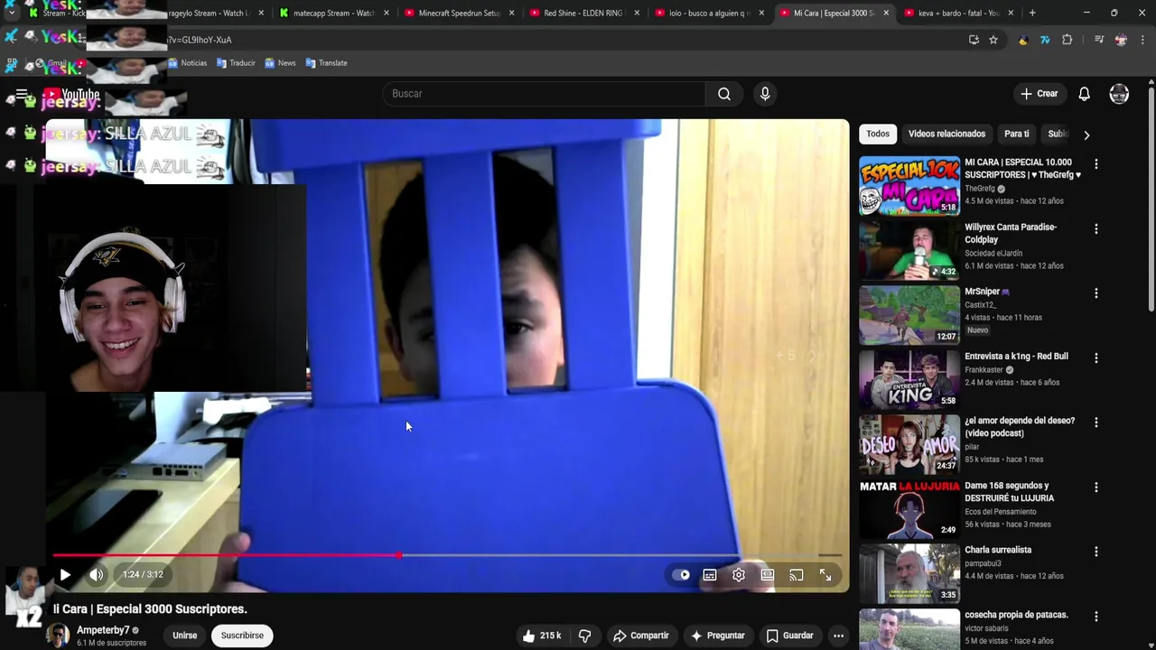Image resolution: width=1156 pixels, height=650 pixels.
Task: Share the video via Compartir
Action: coord(640,636)
